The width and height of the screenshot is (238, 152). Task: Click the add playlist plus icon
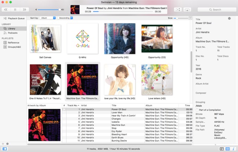(x=3, y=143)
